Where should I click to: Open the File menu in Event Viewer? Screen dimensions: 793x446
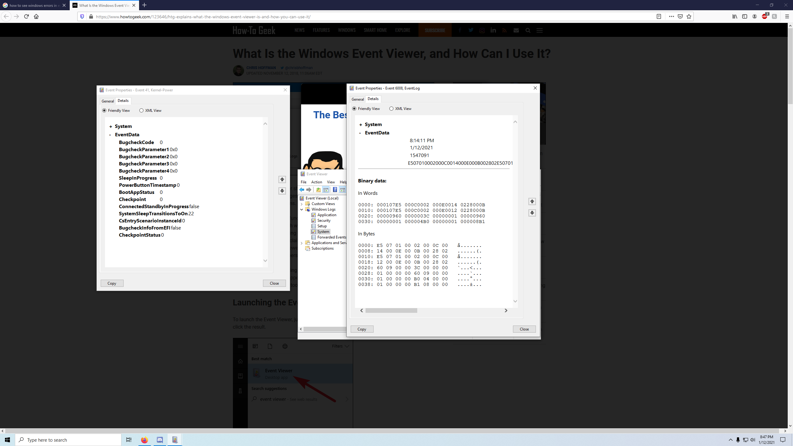pos(304,182)
